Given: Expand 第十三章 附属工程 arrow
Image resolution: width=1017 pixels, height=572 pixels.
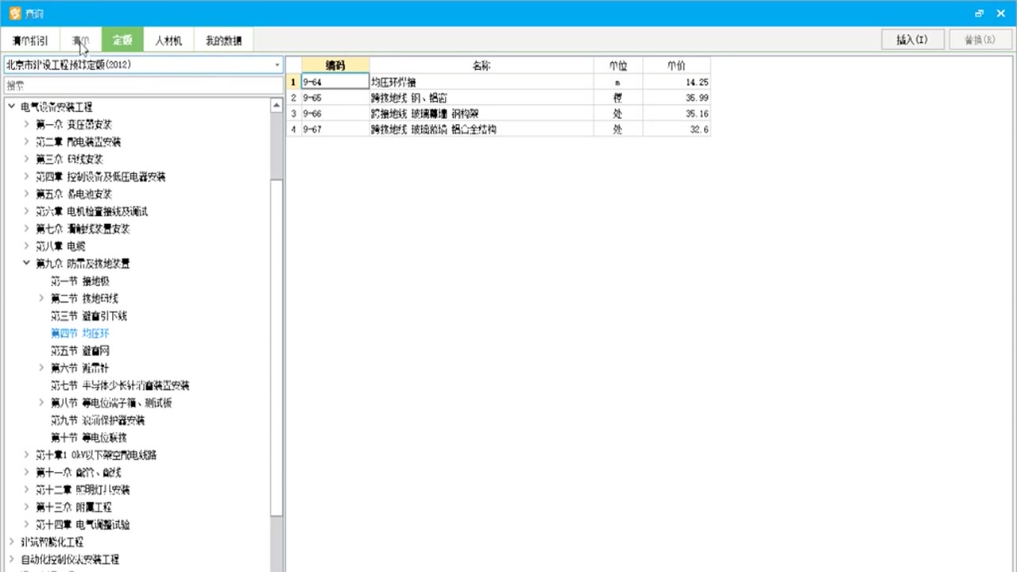Looking at the screenshot, I should point(26,507).
